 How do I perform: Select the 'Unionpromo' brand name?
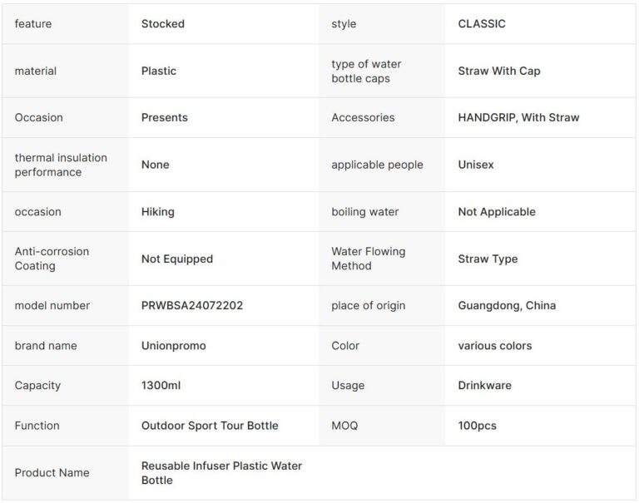pos(174,346)
